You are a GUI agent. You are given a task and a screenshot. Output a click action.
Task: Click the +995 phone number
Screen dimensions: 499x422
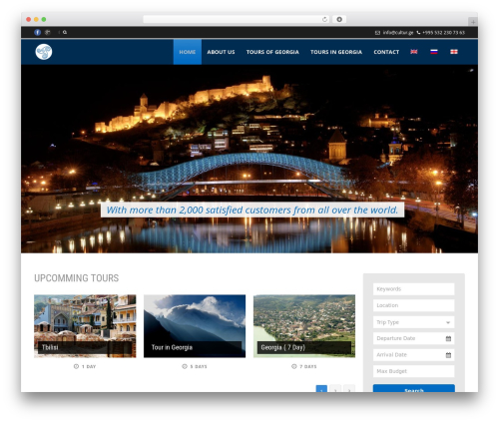[443, 33]
